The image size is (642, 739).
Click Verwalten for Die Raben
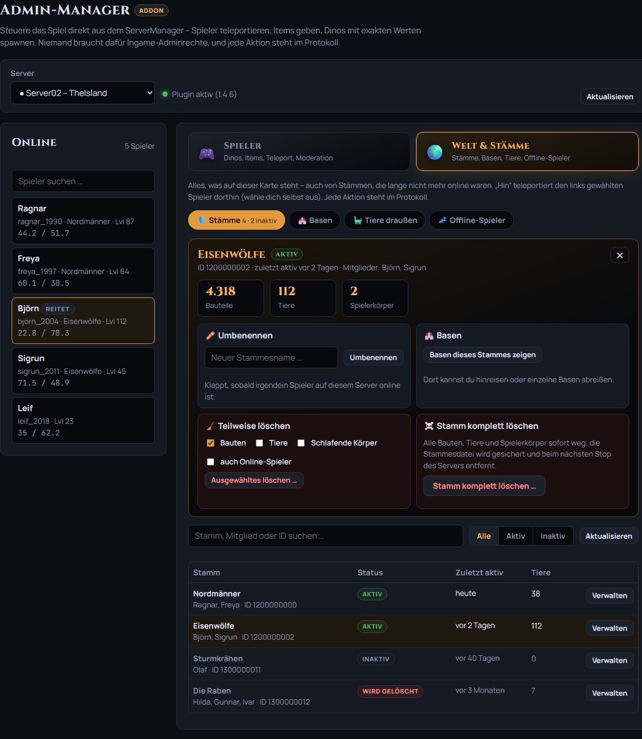pos(609,693)
